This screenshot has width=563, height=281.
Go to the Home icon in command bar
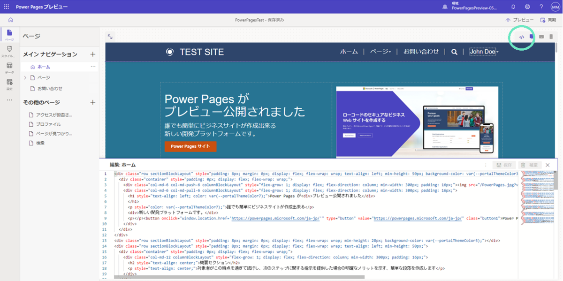tap(10, 20)
